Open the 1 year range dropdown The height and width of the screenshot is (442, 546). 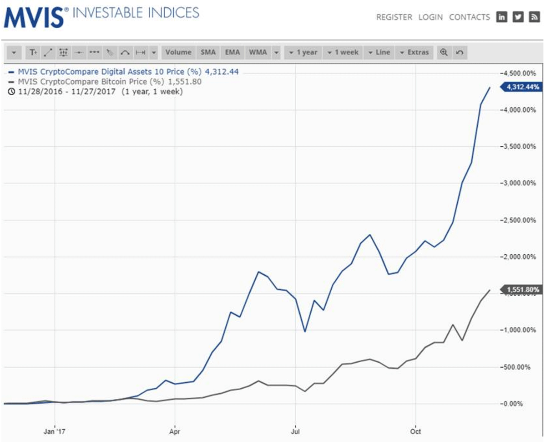(x=303, y=52)
